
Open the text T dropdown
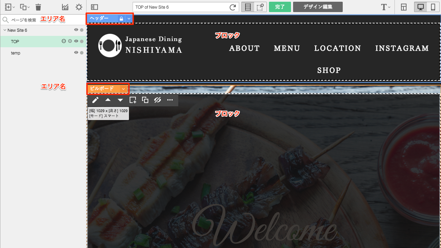(385, 7)
